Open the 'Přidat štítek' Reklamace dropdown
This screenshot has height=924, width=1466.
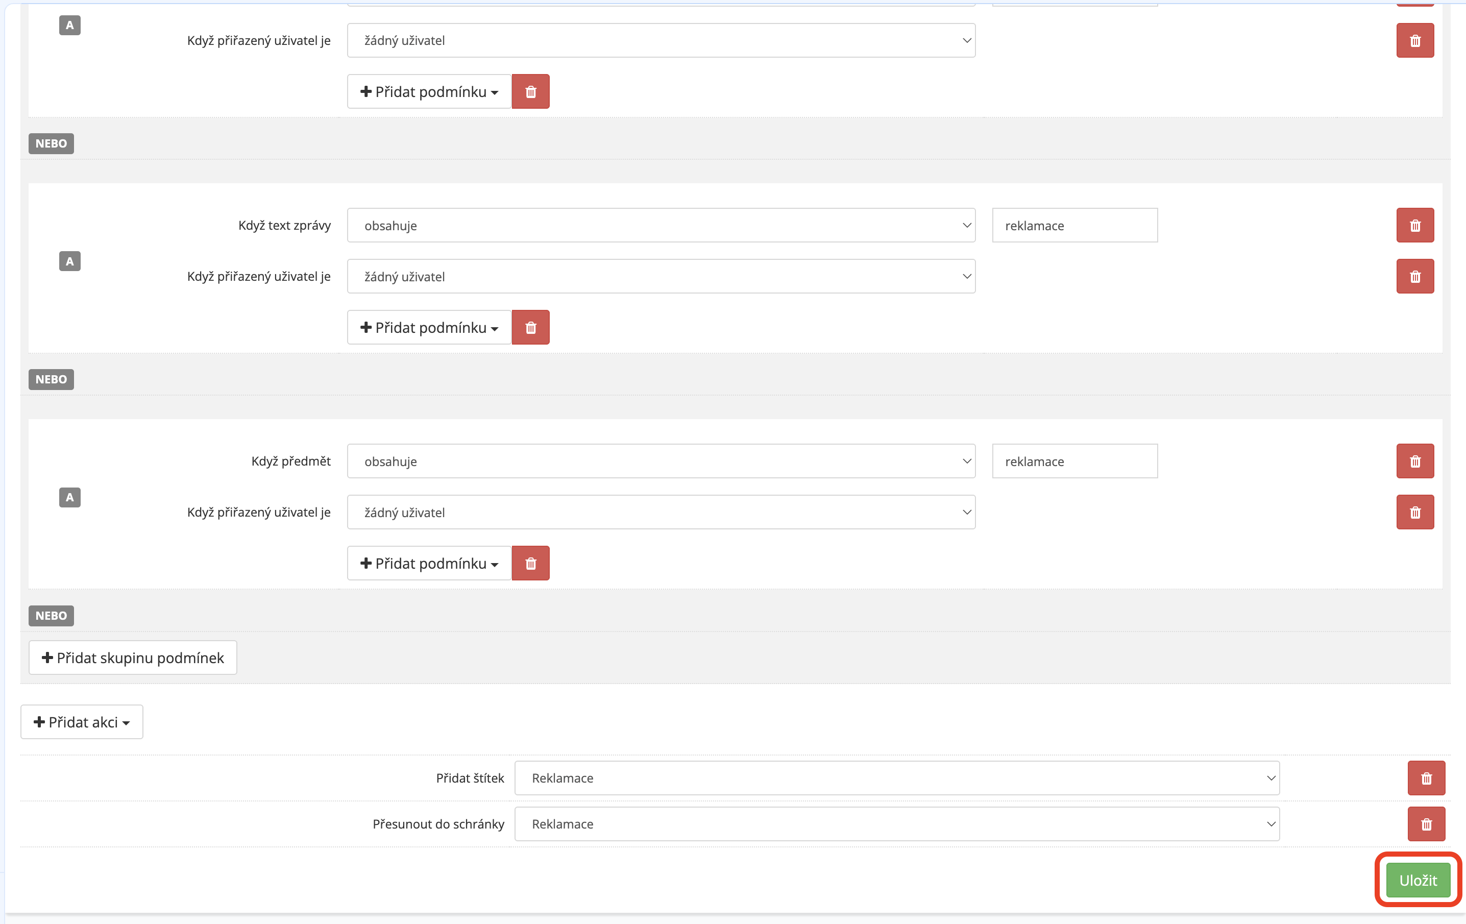(x=897, y=778)
